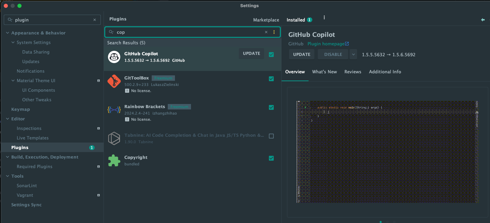Collapse the System Settings node
This screenshot has width=490, height=223.
click(x=13, y=42)
